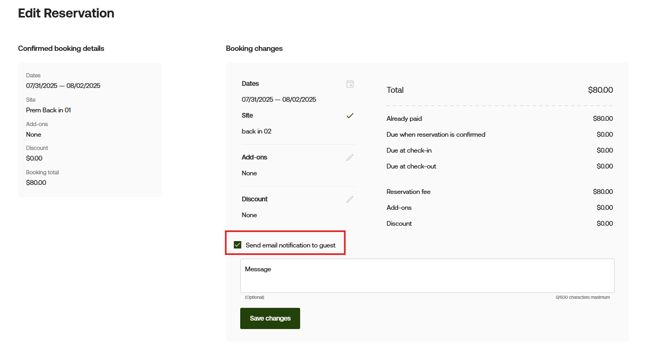Select Confirmed booking details heading

[61, 48]
